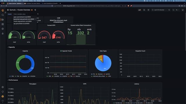Open the Snapshot Count panel menu
Screen dimensions: 186x104
pos(140,51)
